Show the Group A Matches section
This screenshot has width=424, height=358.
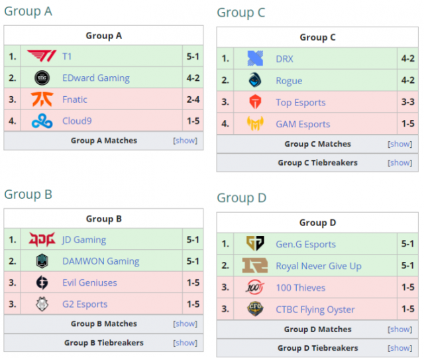(x=185, y=141)
